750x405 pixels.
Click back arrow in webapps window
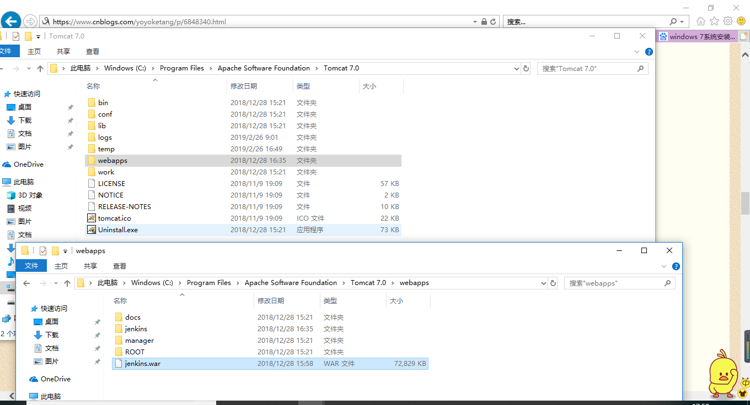pyautogui.click(x=26, y=283)
